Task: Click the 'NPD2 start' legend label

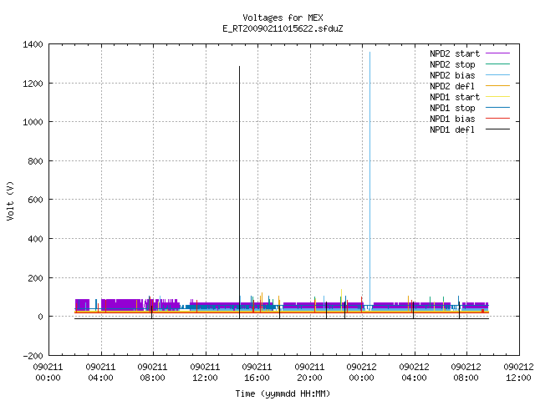Action: (x=455, y=53)
